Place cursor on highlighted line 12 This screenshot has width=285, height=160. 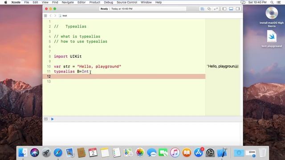pos(124,76)
